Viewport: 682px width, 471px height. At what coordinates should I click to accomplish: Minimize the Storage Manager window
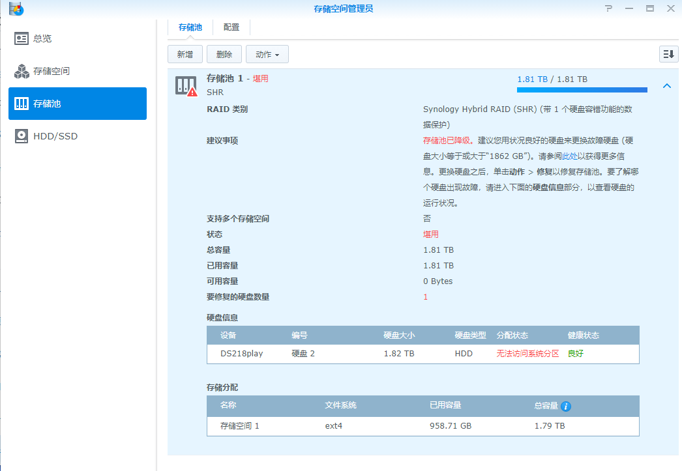(629, 8)
